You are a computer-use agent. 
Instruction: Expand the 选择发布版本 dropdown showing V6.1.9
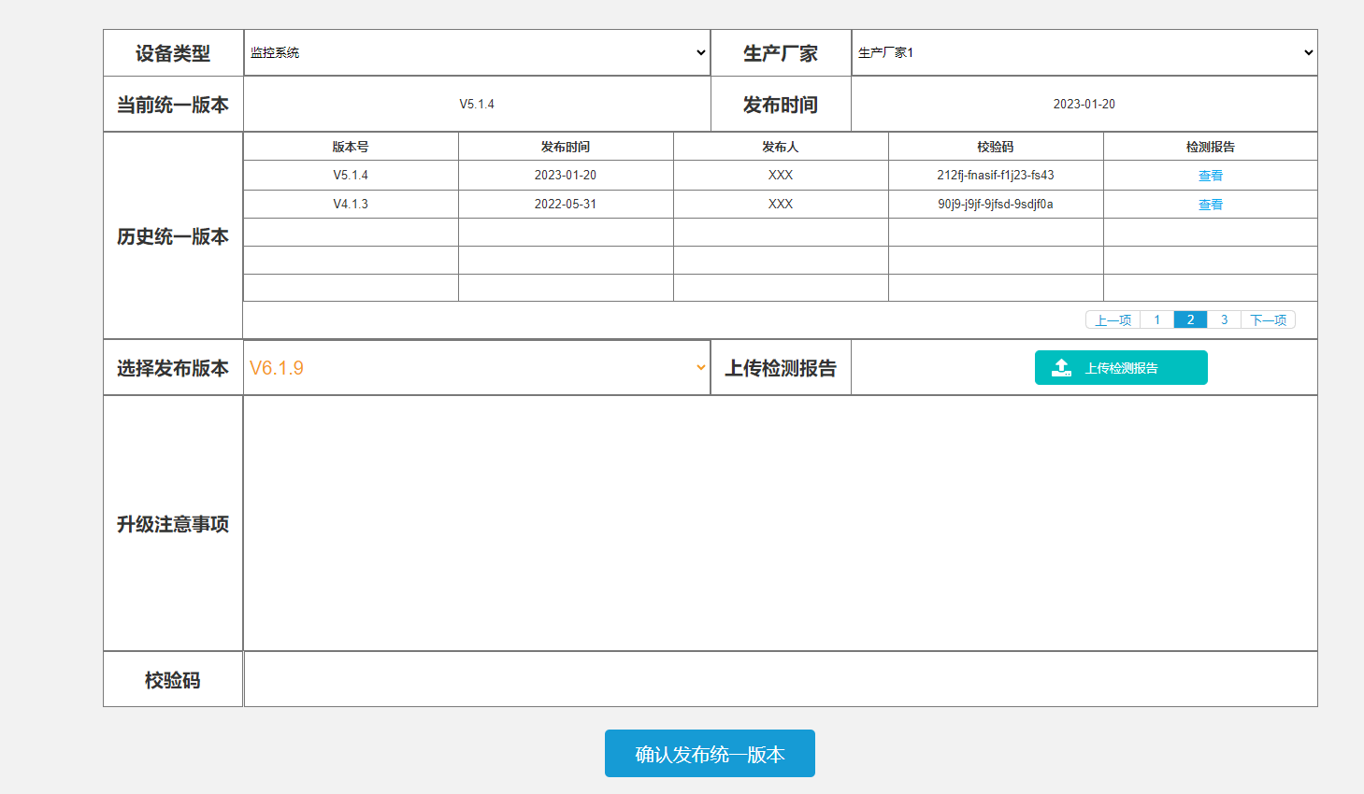[x=477, y=368]
